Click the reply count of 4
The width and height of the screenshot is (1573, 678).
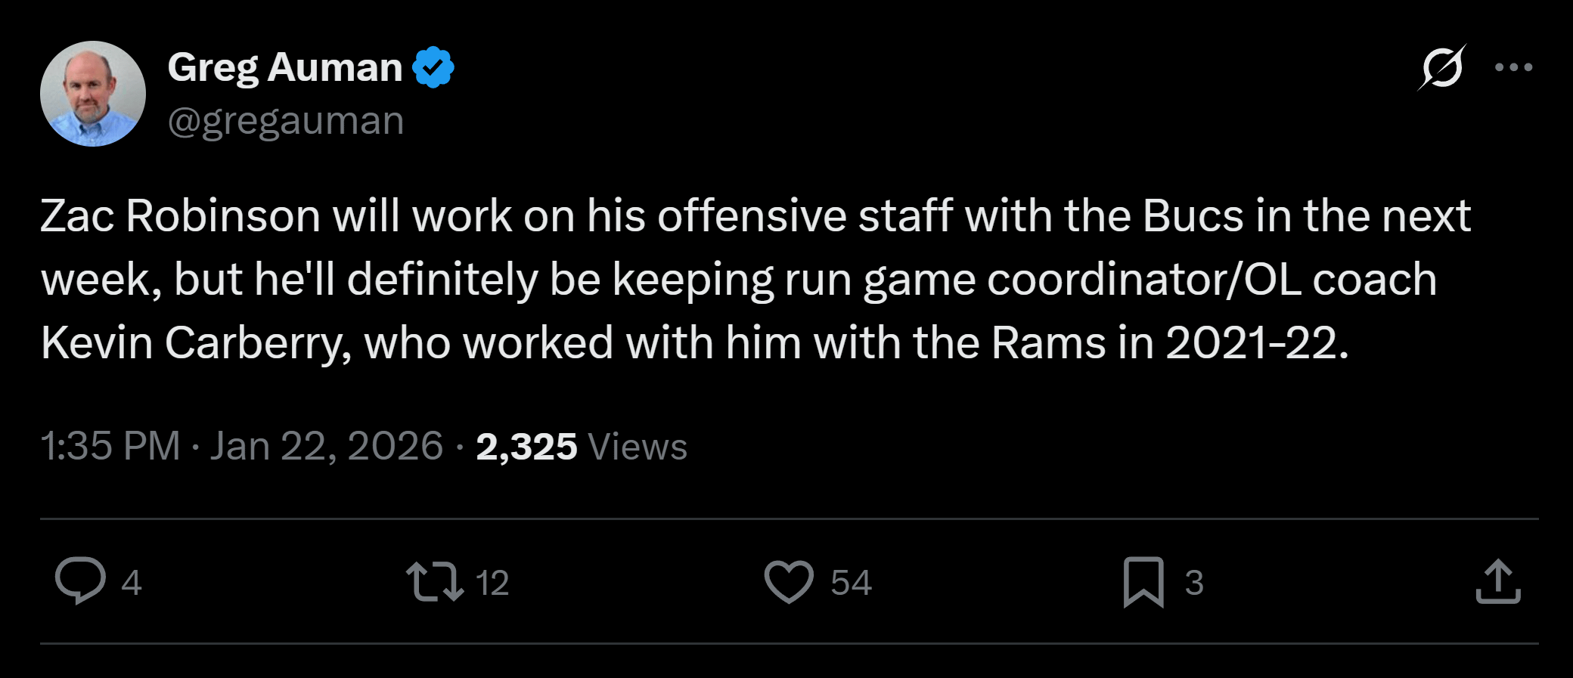pos(132,583)
